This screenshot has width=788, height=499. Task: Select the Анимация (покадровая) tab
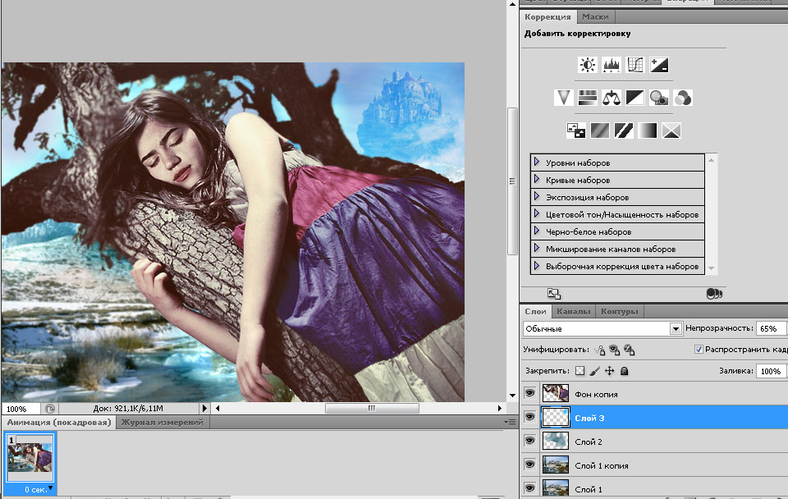[59, 423]
